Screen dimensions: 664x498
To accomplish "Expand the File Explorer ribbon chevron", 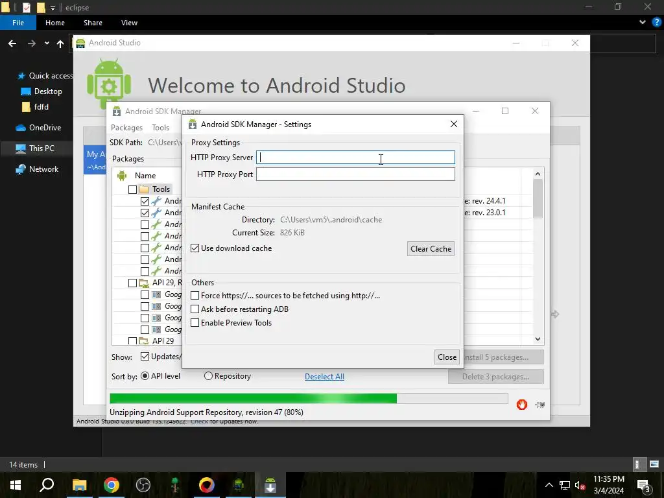I will click(x=643, y=23).
